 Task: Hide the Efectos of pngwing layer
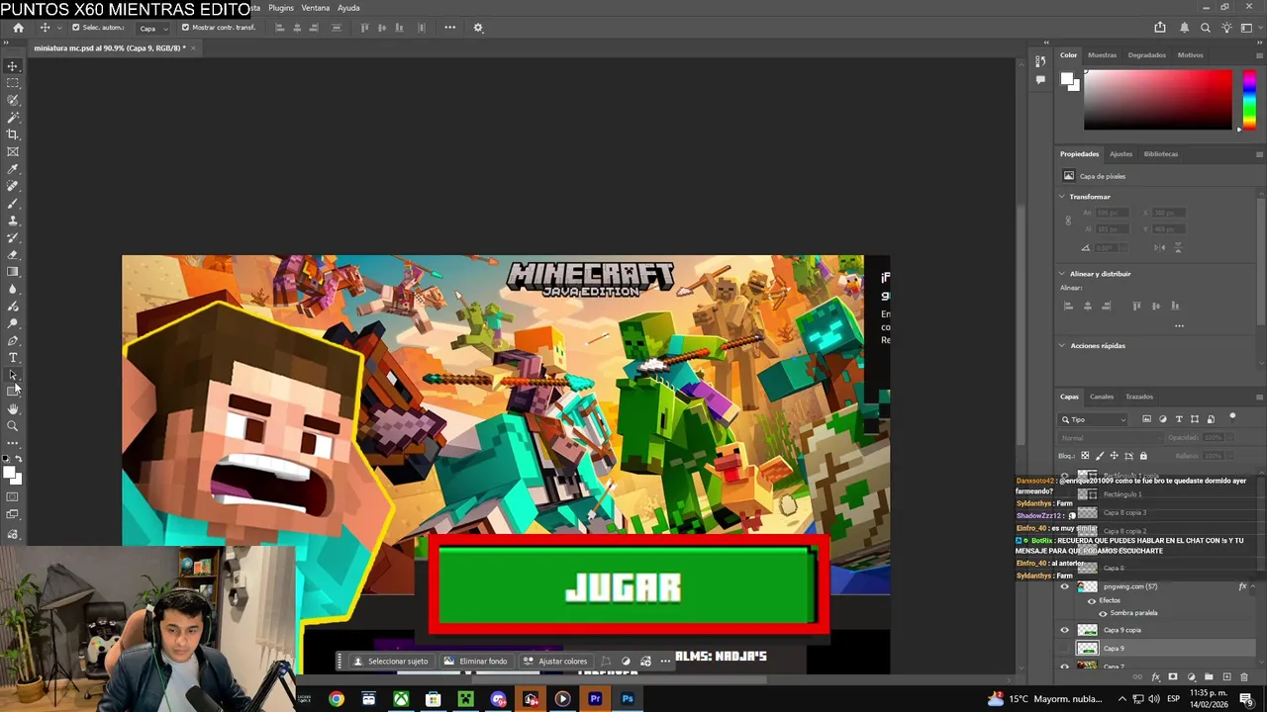point(1092,600)
